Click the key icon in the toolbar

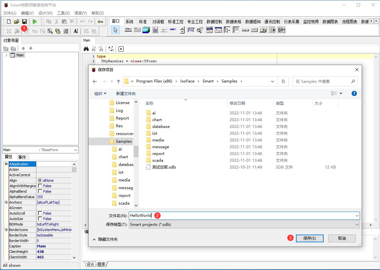click(x=100, y=22)
